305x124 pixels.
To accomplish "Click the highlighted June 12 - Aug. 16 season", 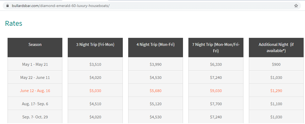I will 35,90.
